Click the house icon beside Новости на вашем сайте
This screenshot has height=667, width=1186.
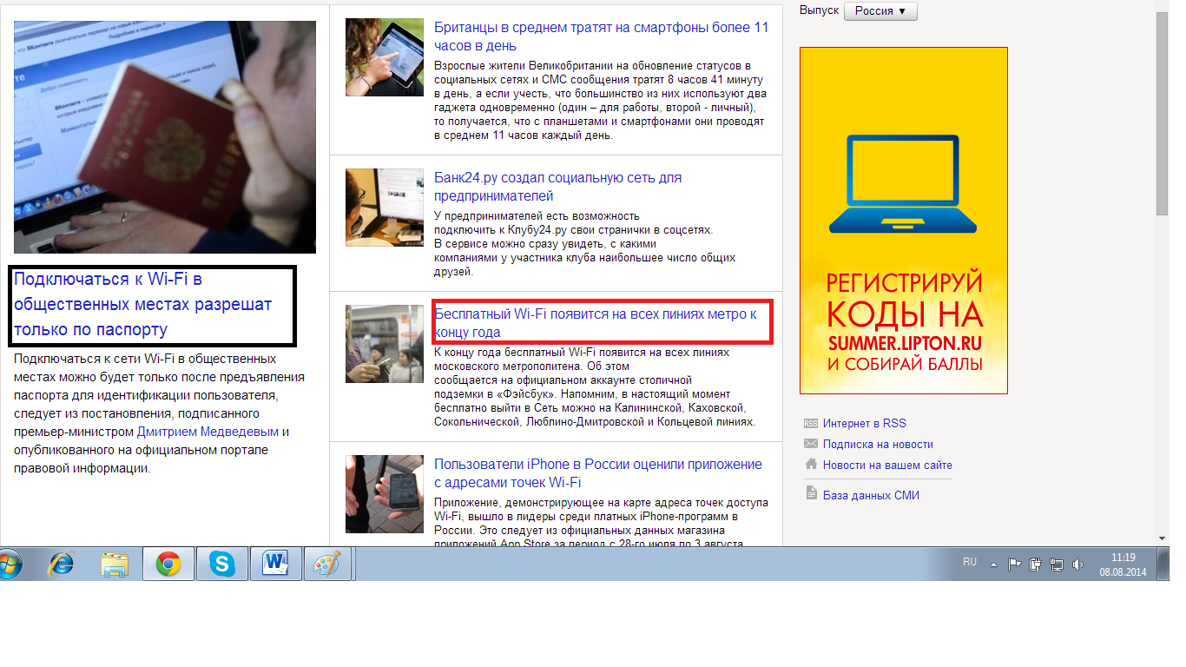811,464
